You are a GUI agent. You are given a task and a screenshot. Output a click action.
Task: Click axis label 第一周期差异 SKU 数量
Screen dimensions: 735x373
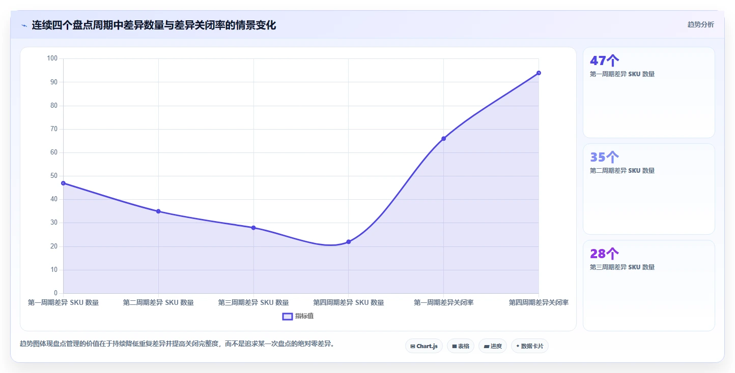click(x=63, y=303)
